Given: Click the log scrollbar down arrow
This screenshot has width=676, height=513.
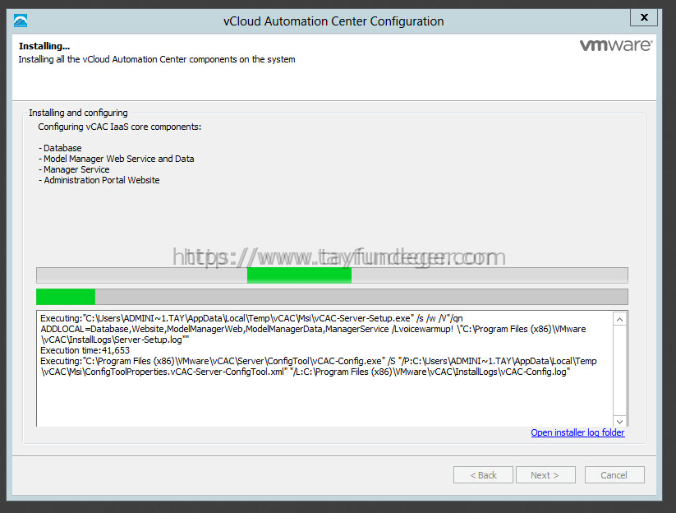Looking at the screenshot, I should pos(619,422).
